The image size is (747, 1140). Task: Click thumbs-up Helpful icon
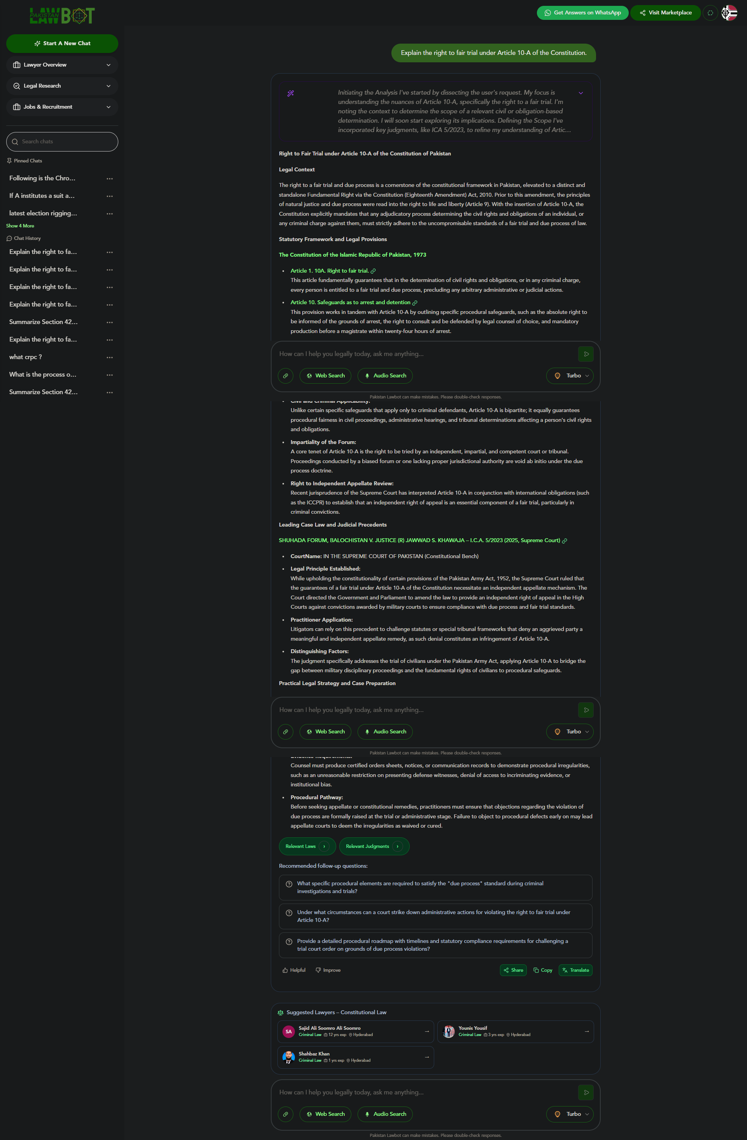pyautogui.click(x=285, y=971)
